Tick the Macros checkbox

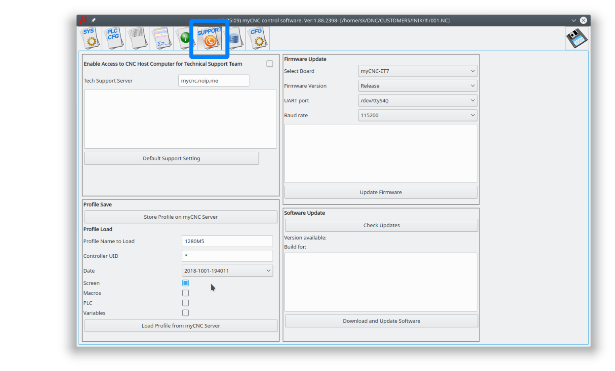tap(186, 293)
